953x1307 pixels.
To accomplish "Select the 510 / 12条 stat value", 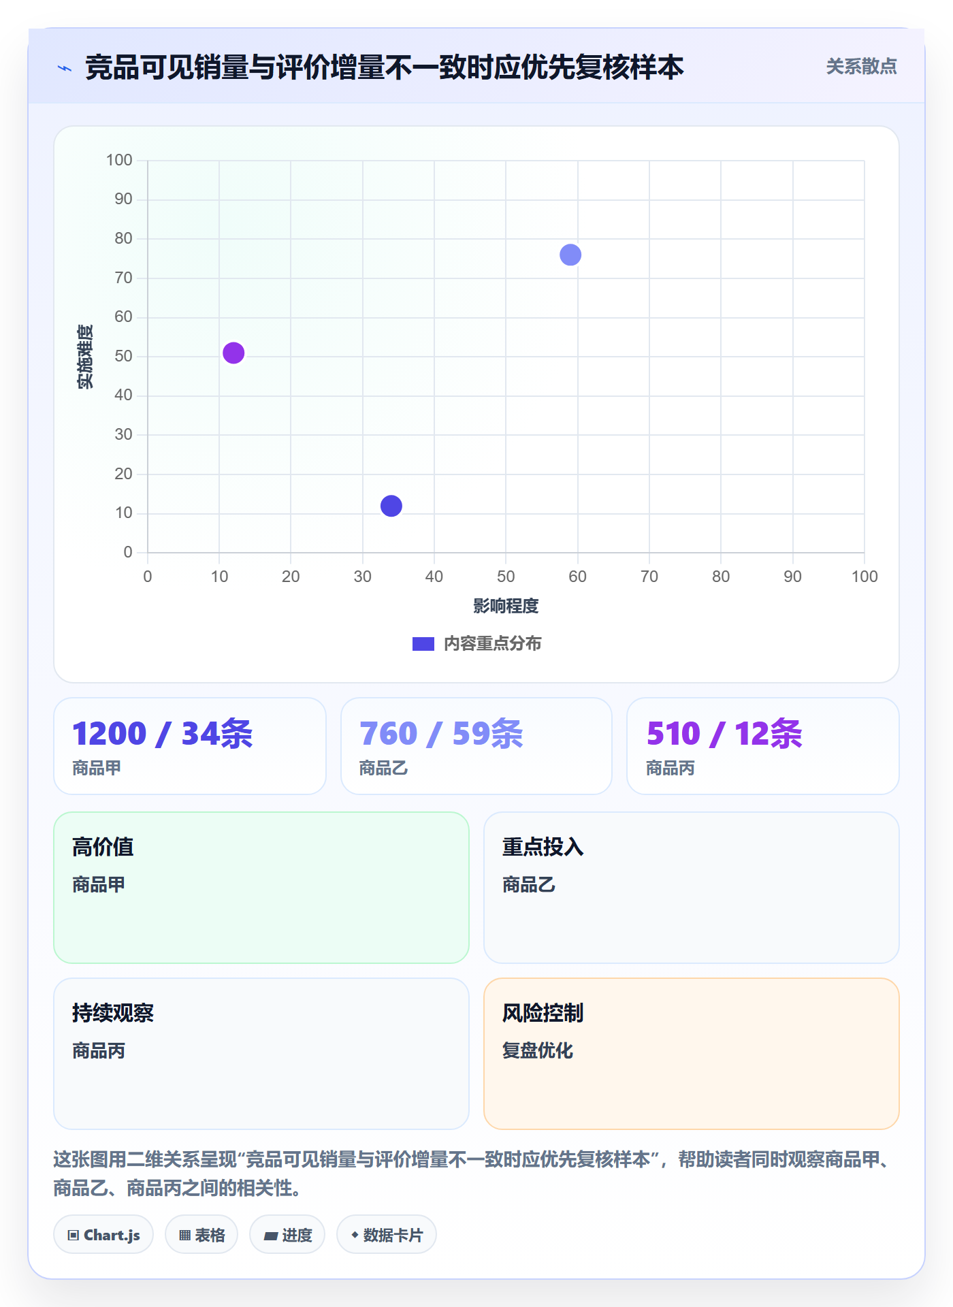I will pyautogui.click(x=724, y=734).
